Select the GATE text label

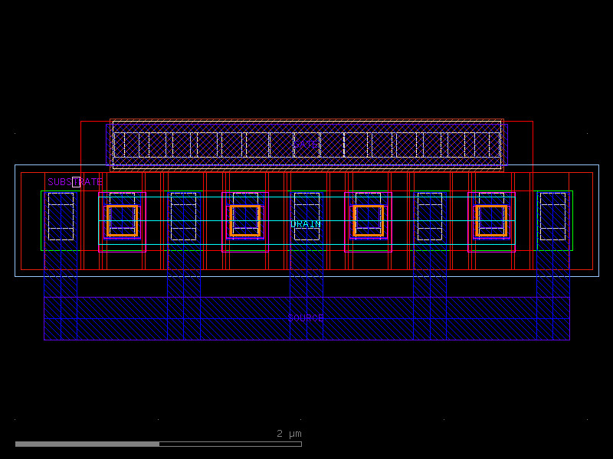[x=305, y=144]
